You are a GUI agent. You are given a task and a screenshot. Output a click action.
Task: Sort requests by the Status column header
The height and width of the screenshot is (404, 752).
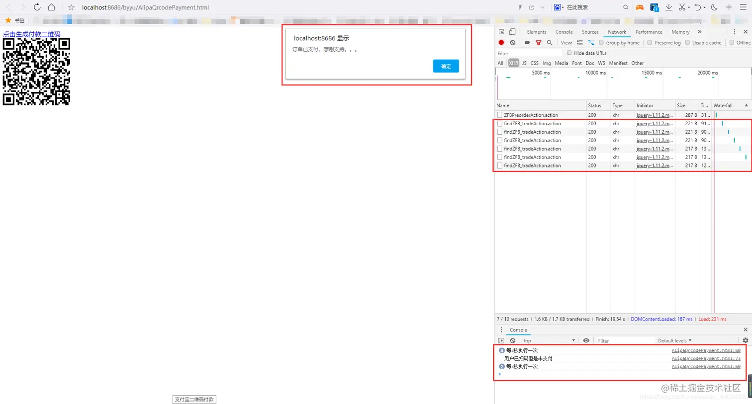(x=598, y=105)
